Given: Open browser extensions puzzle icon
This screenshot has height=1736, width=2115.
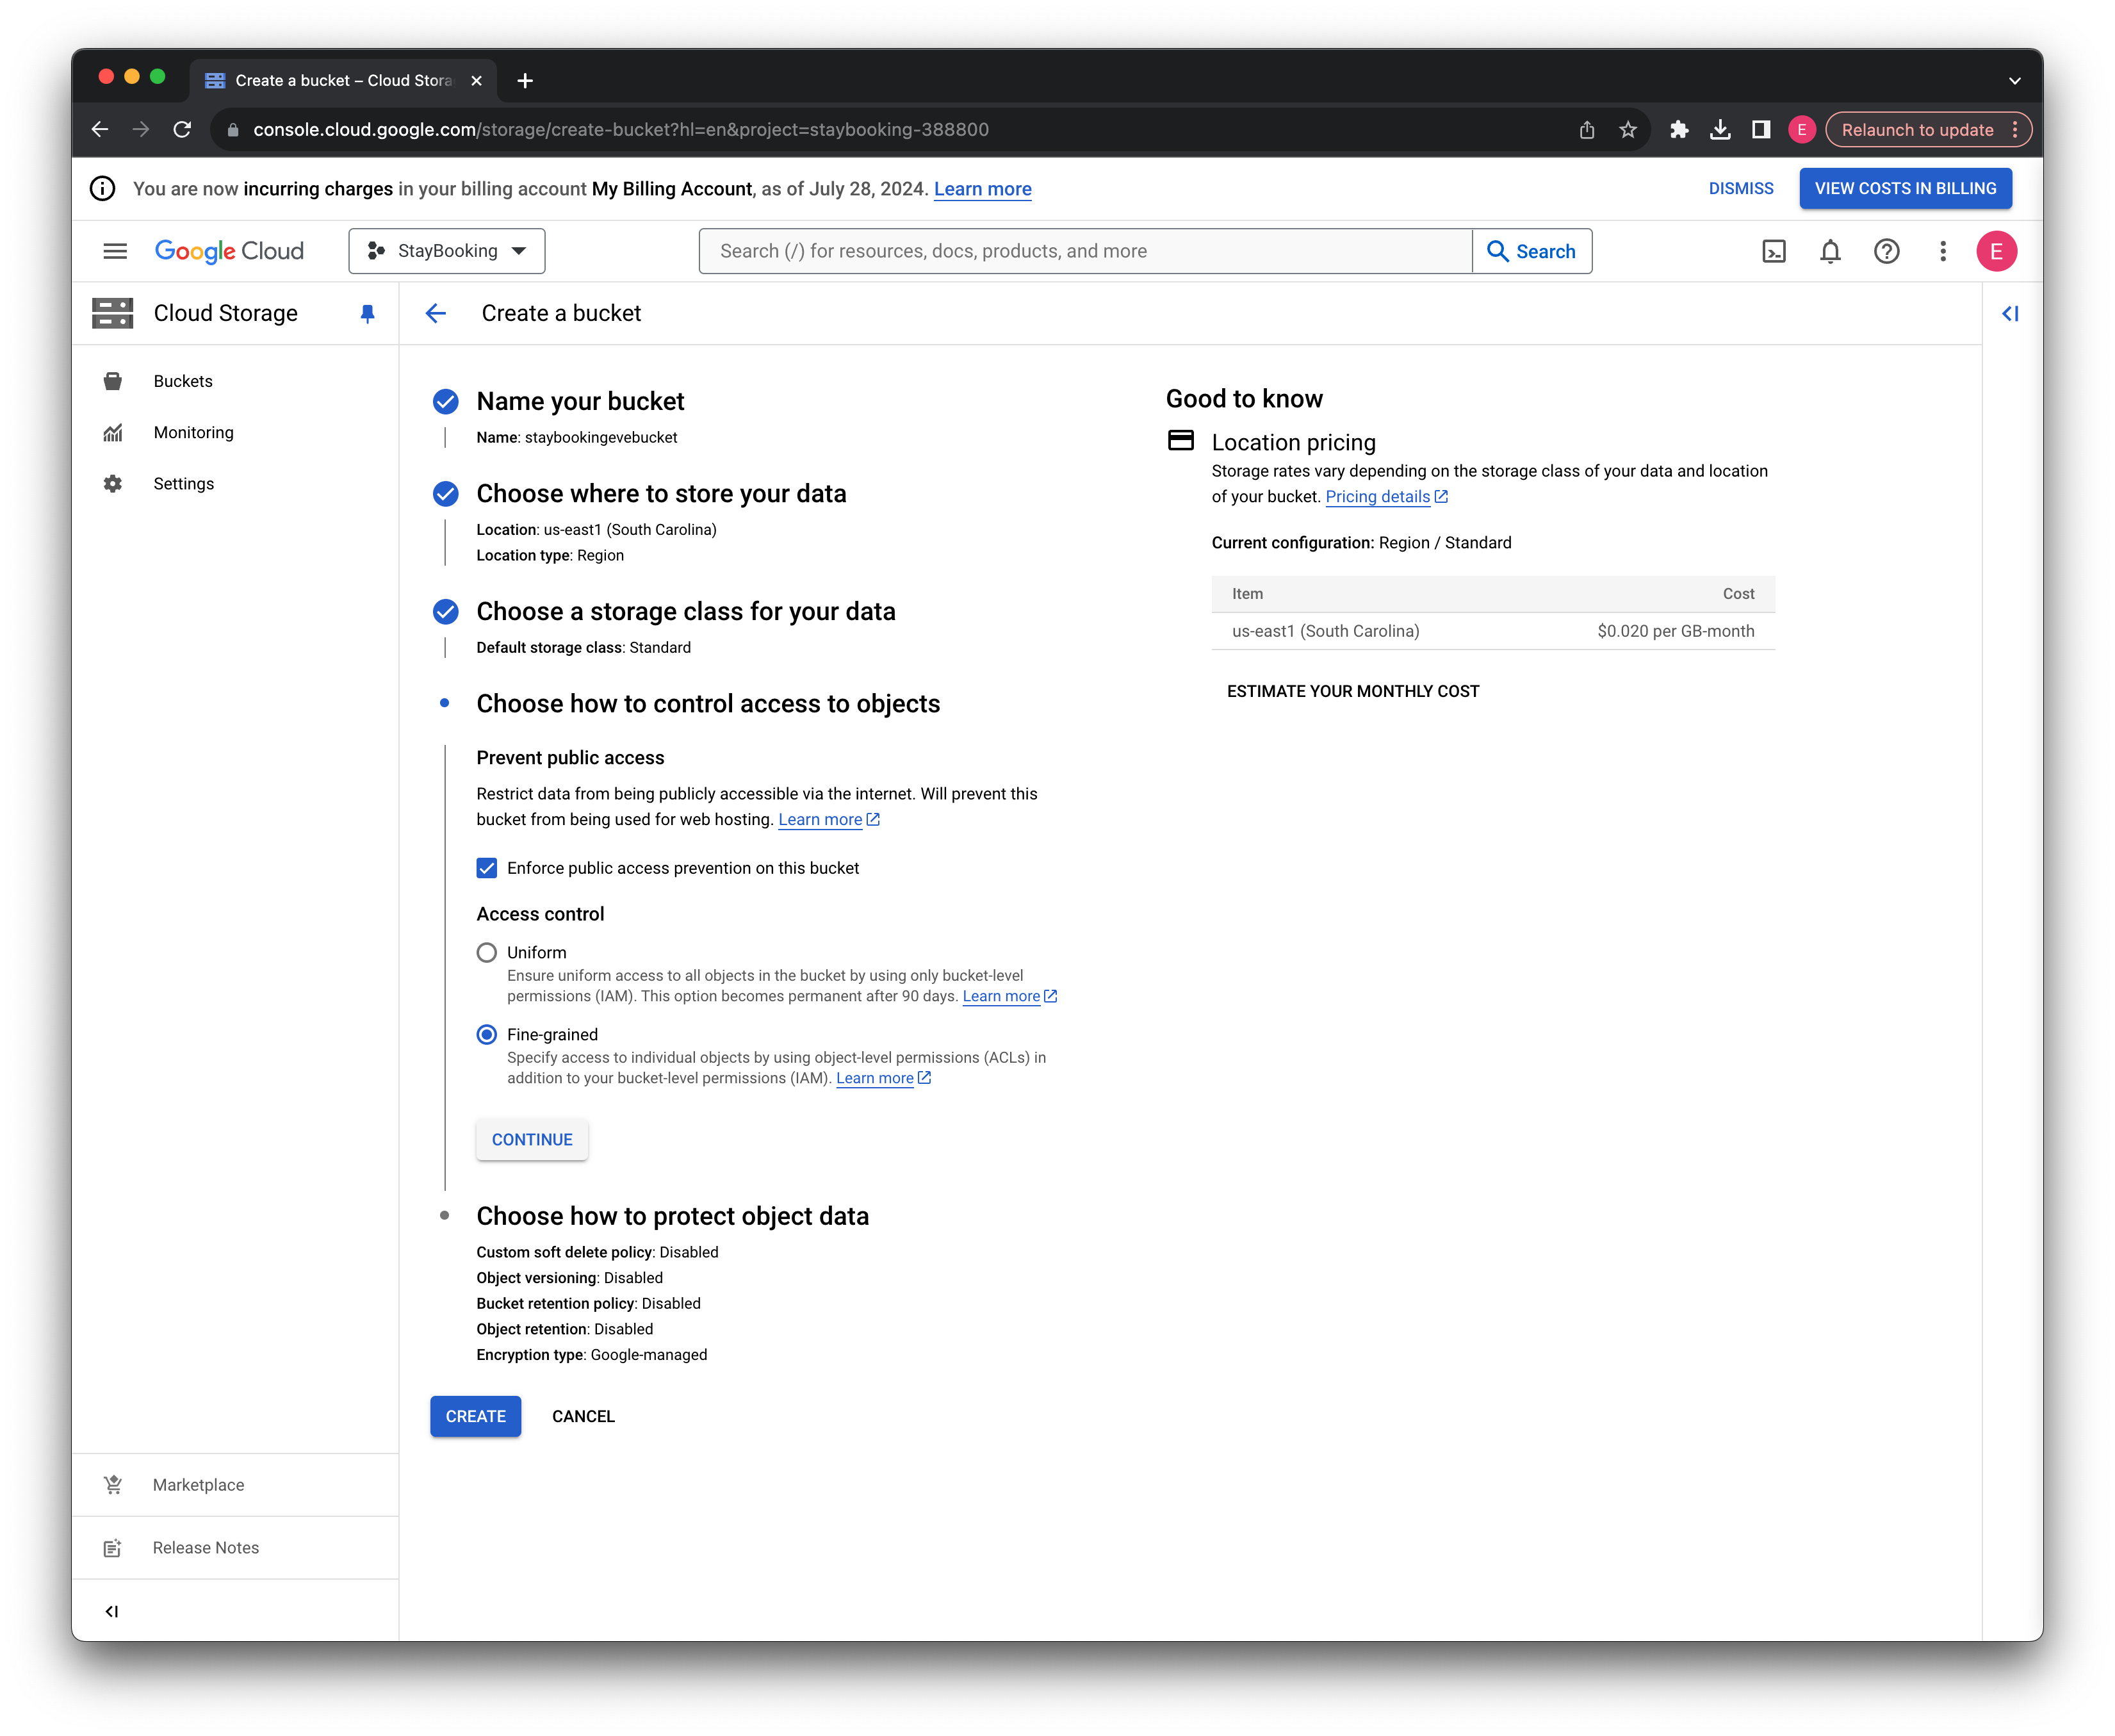Looking at the screenshot, I should click(x=1679, y=130).
